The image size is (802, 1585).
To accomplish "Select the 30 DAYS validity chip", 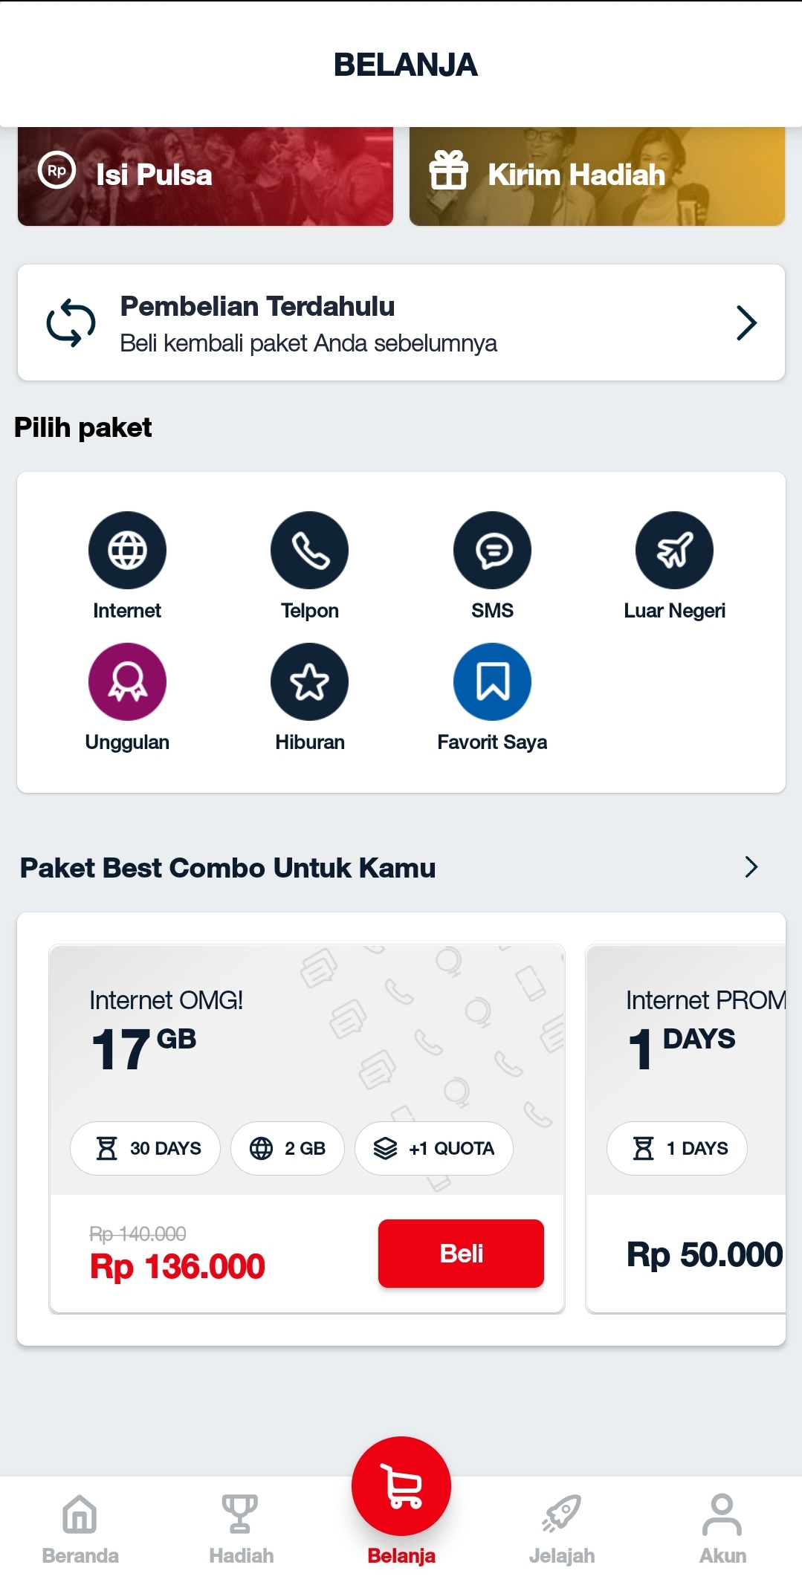I will tap(145, 1148).
